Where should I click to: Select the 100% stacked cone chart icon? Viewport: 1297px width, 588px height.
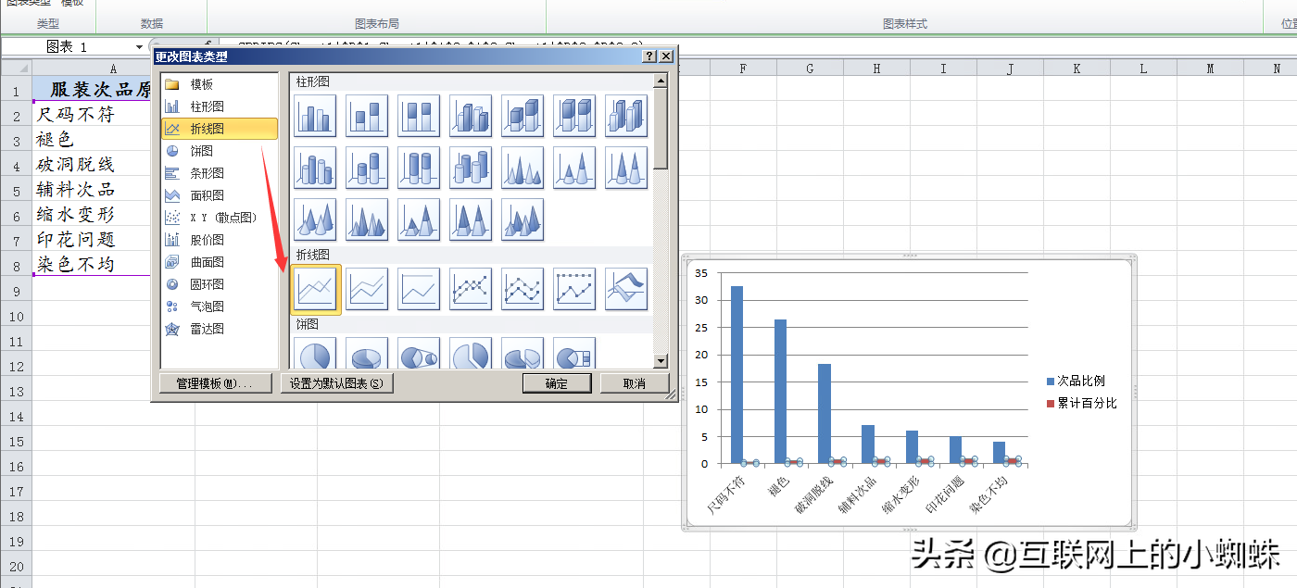tap(626, 168)
